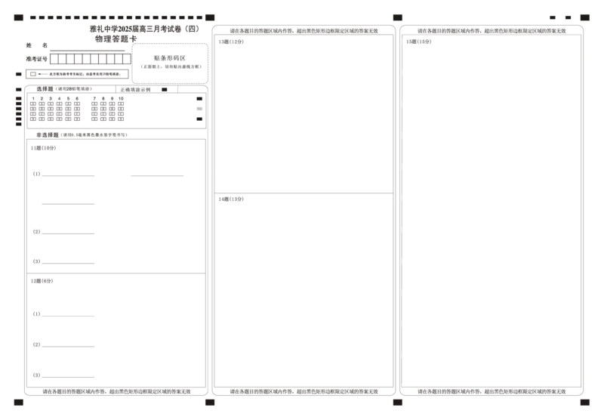The width and height of the screenshot is (604, 420).
Task: Click the wide bar in the top toolbar
Action: 142,30
